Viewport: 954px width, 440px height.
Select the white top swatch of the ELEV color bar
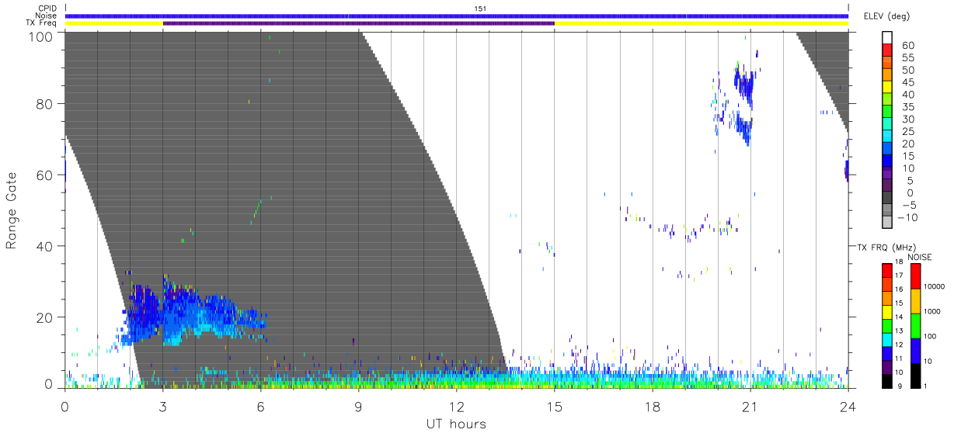(887, 38)
